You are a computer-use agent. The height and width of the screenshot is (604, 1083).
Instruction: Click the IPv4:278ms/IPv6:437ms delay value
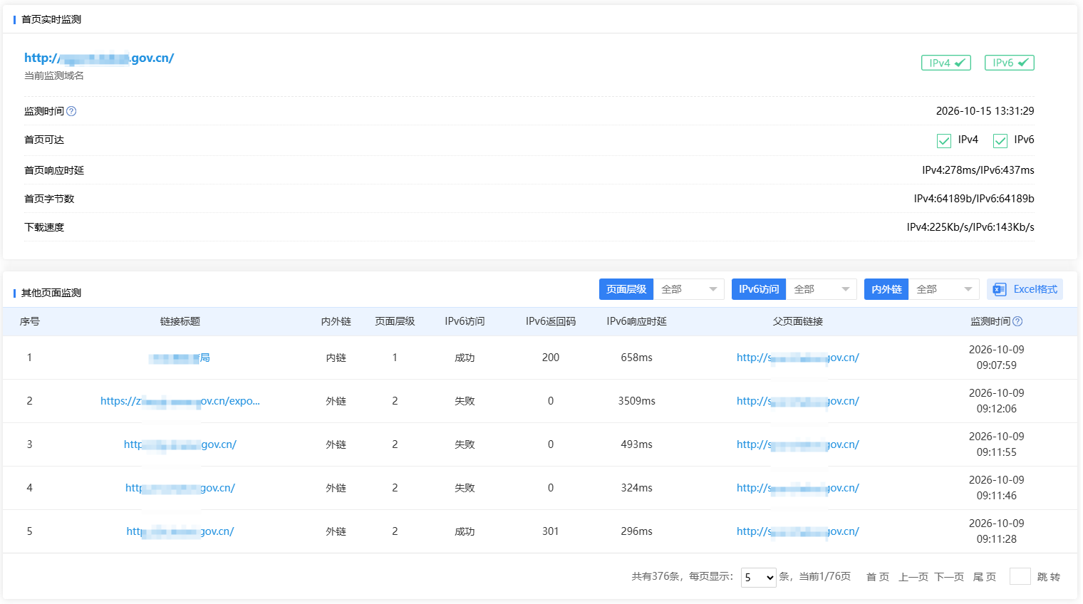pyautogui.click(x=978, y=170)
